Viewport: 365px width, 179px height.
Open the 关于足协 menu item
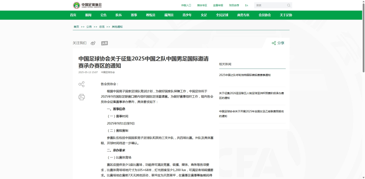[x=286, y=15]
